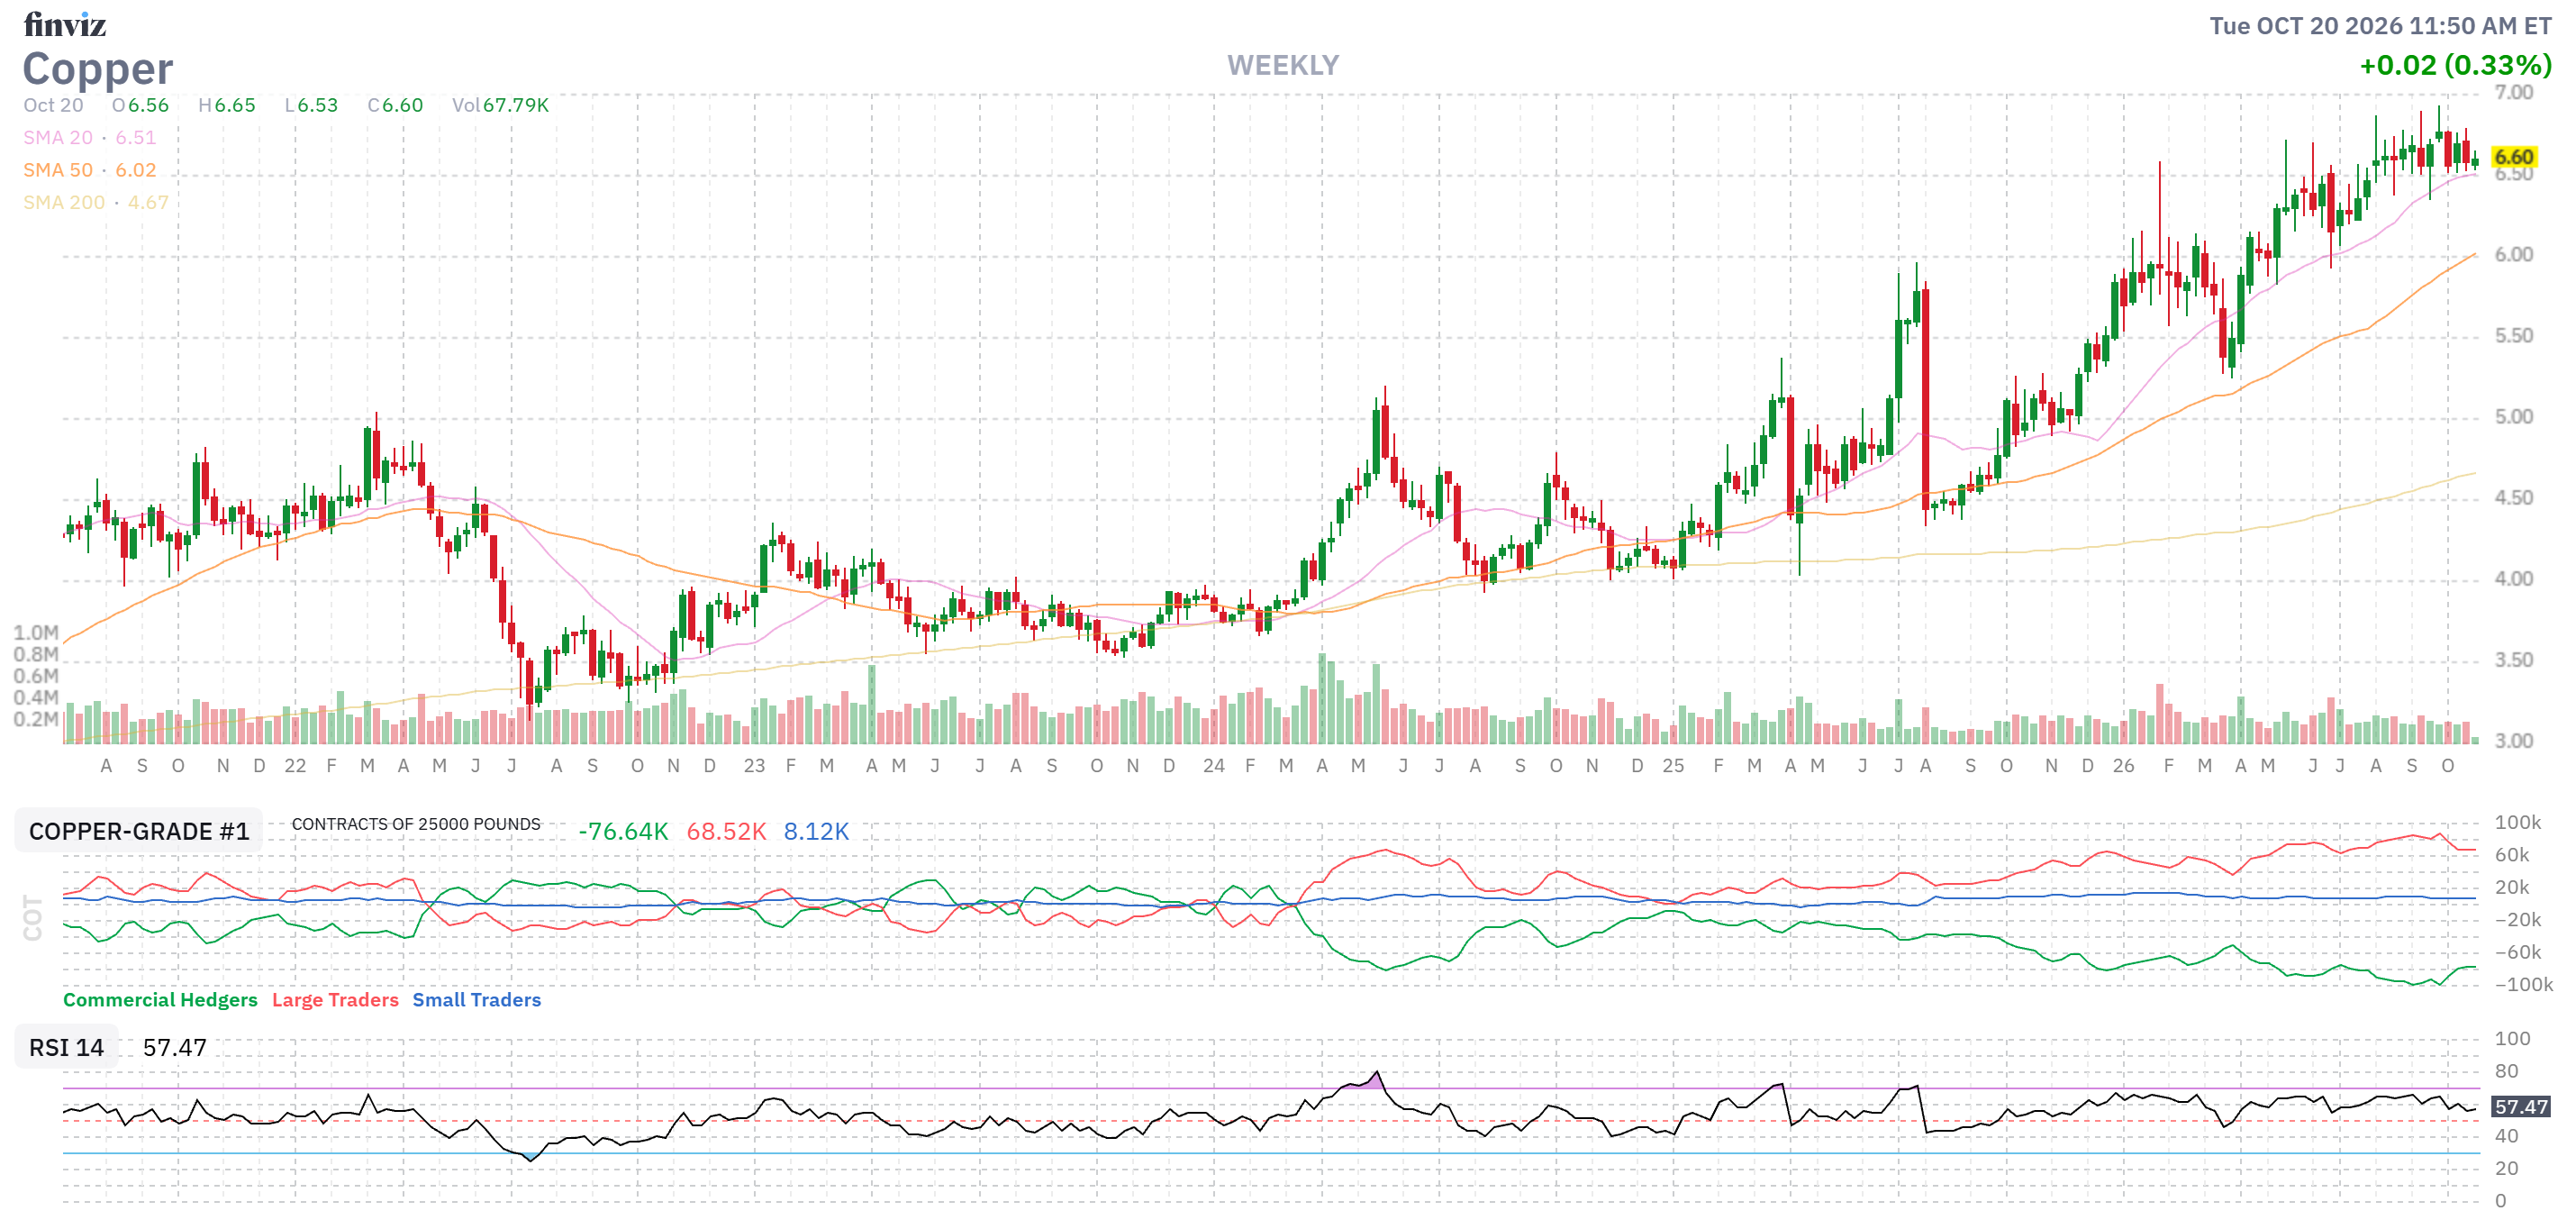Select the Large Traders legend entry
Viewport: 2576px width, 1229px height.
pos(335,1000)
